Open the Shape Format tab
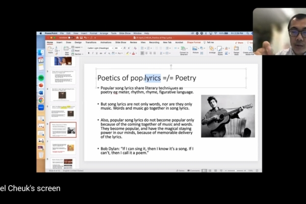306x204 pixels. (x=194, y=42)
